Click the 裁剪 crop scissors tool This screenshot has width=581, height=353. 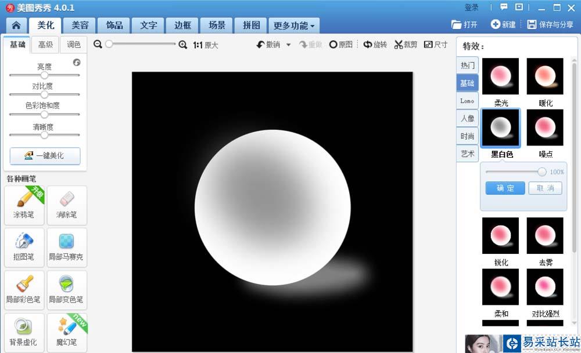(406, 45)
